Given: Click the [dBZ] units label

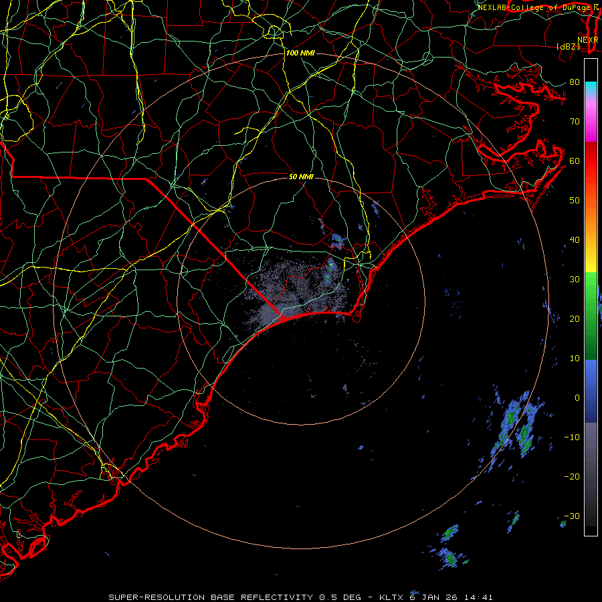Looking at the screenshot, I should (x=568, y=46).
